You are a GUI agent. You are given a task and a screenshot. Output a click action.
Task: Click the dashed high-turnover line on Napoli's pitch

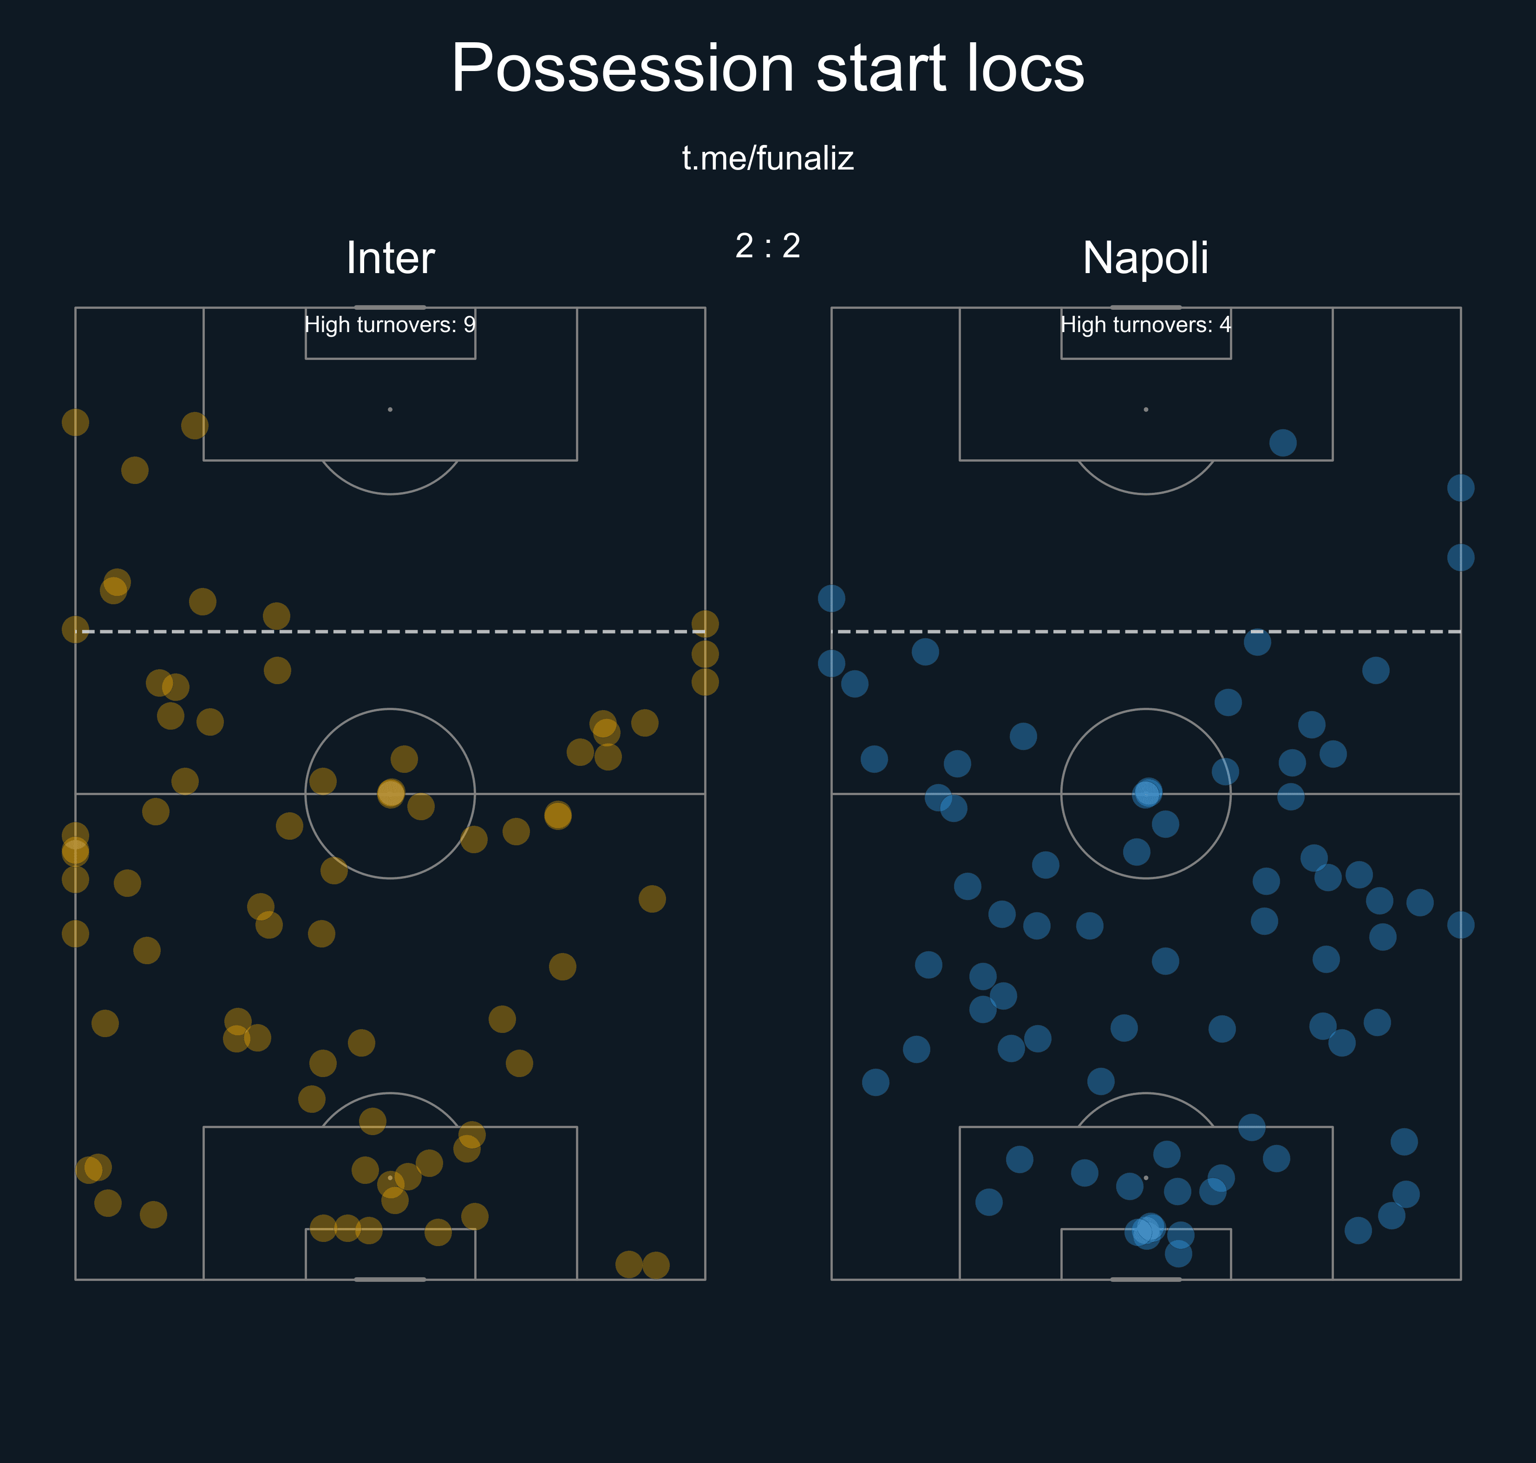pyautogui.click(x=1148, y=632)
